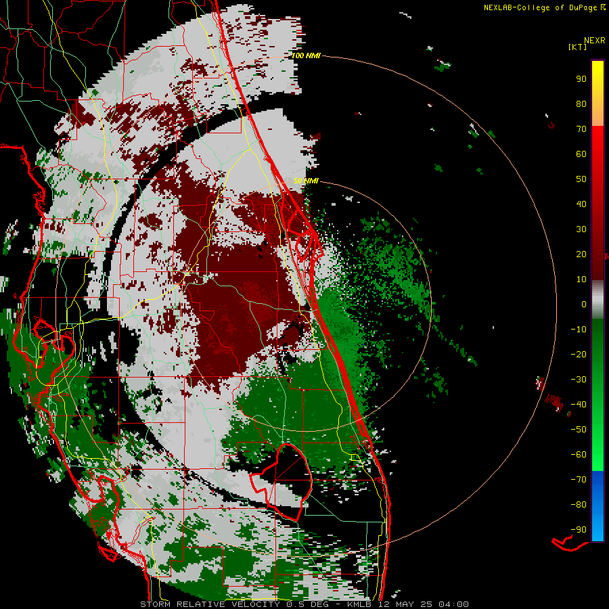Click the -20 value on velocity scale
The width and height of the screenshot is (609, 609).
coord(579,354)
